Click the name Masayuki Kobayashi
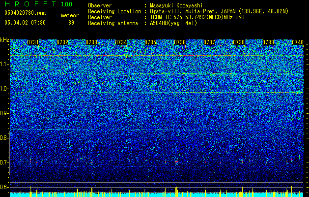 (x=176, y=5)
